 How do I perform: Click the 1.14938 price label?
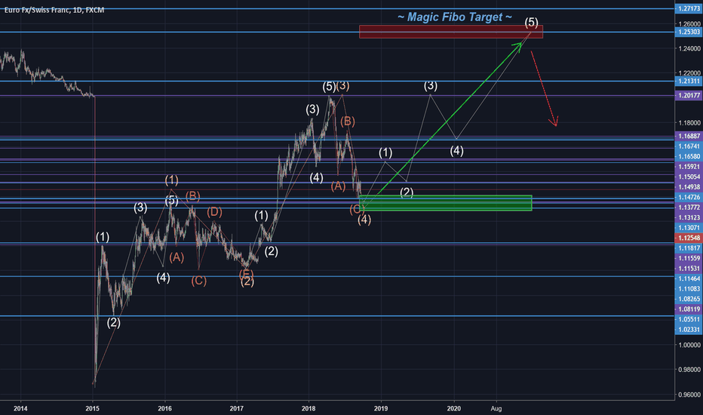688,187
